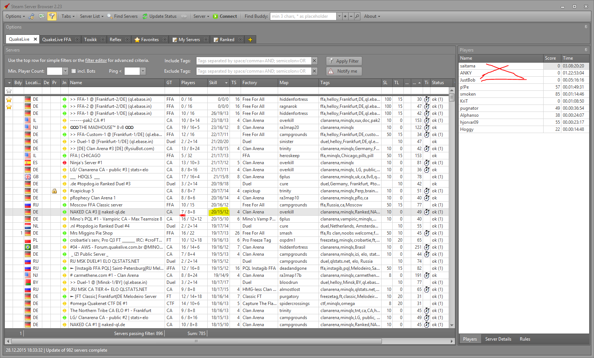Click the wrench and key settings icon
Viewport: 594px width, 358px height.
32,16
